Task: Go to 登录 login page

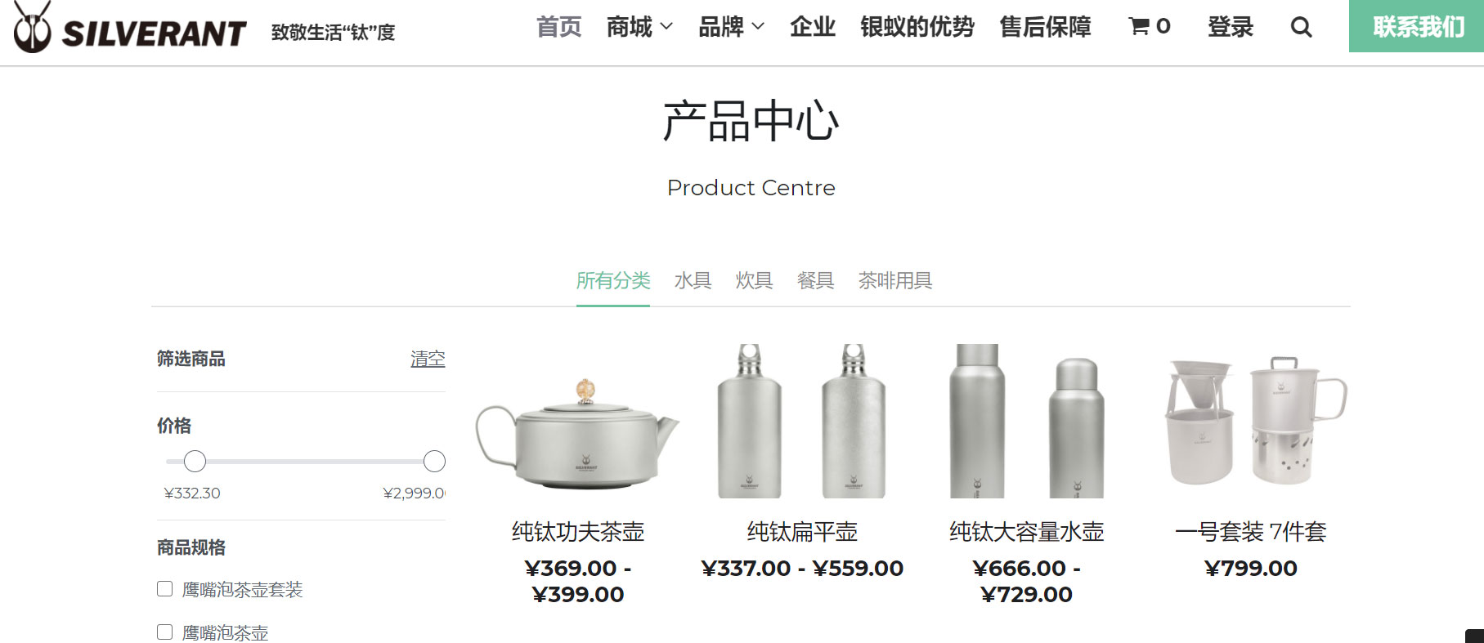Action: point(1230,27)
